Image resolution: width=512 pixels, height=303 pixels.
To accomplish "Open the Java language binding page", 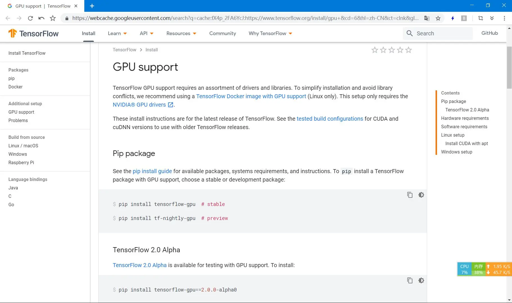I will tap(13, 188).
